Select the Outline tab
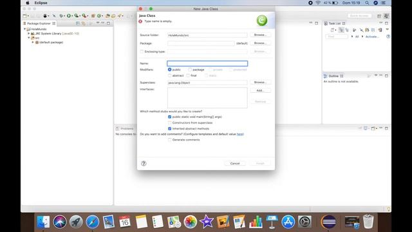 coord(333,76)
